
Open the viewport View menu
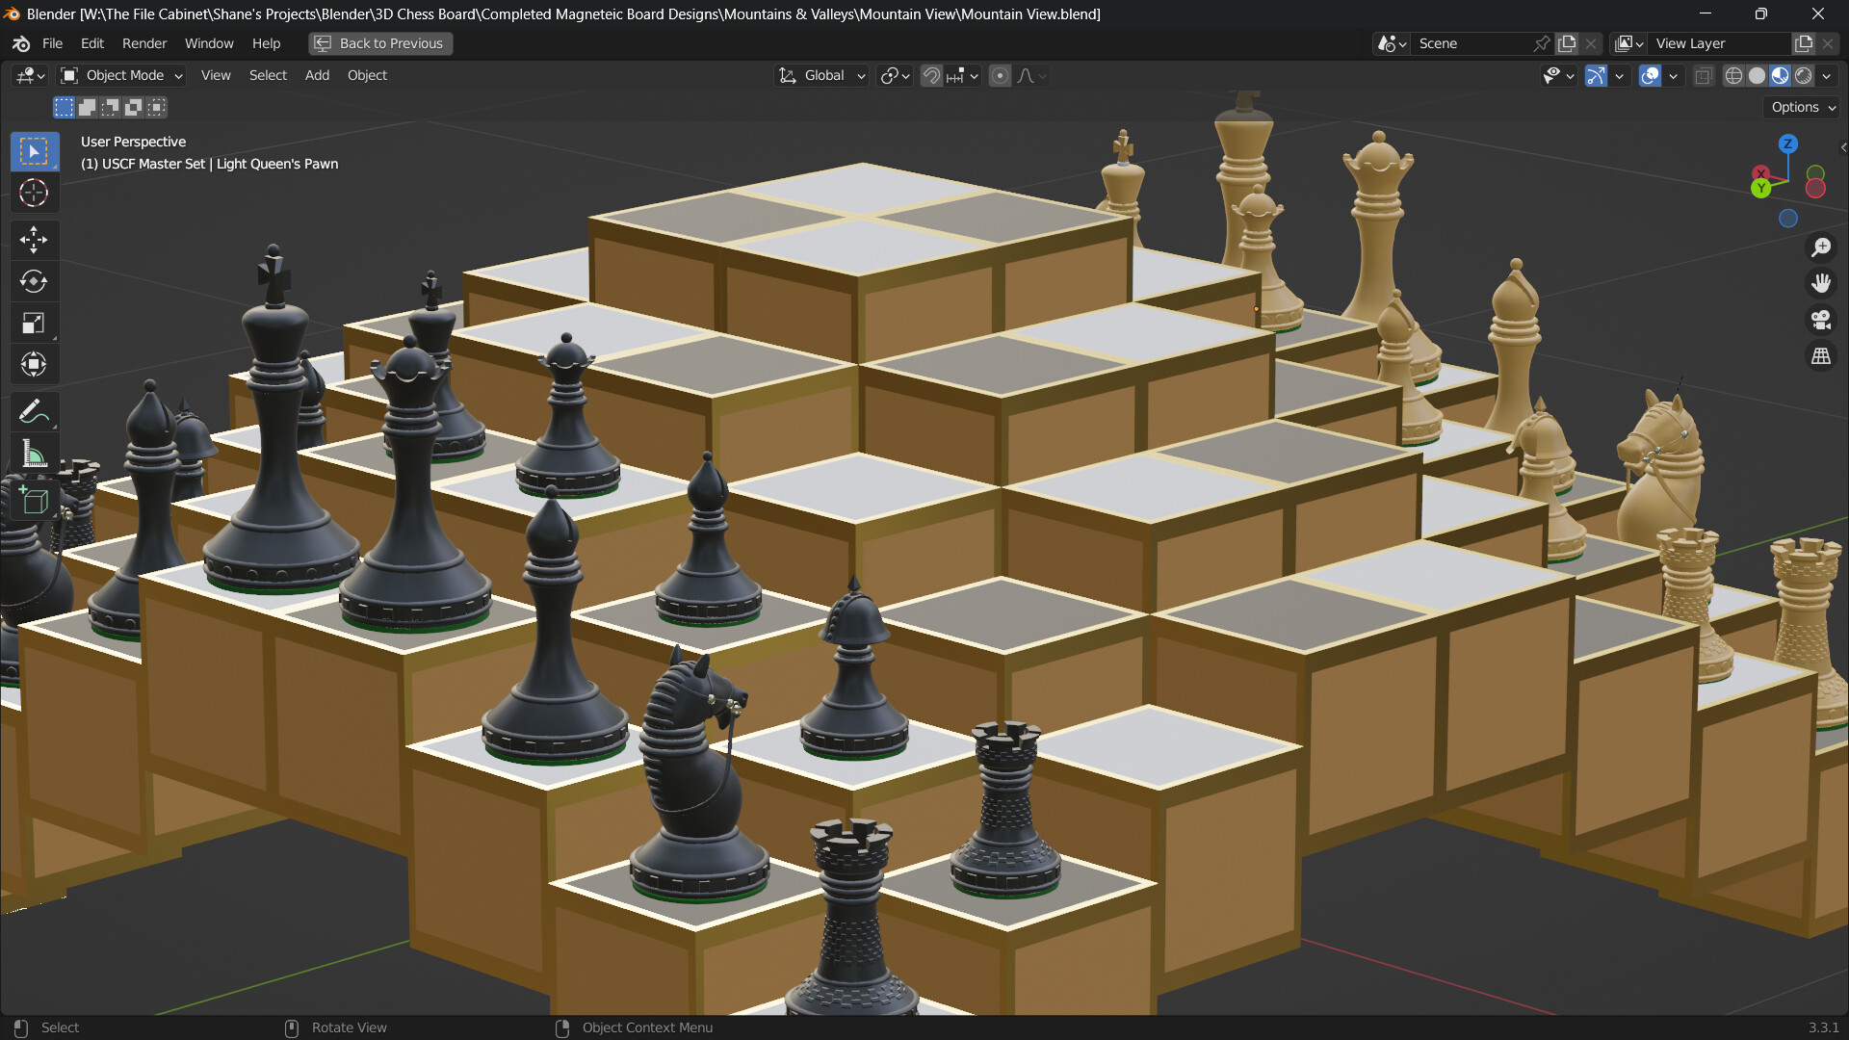216,75
